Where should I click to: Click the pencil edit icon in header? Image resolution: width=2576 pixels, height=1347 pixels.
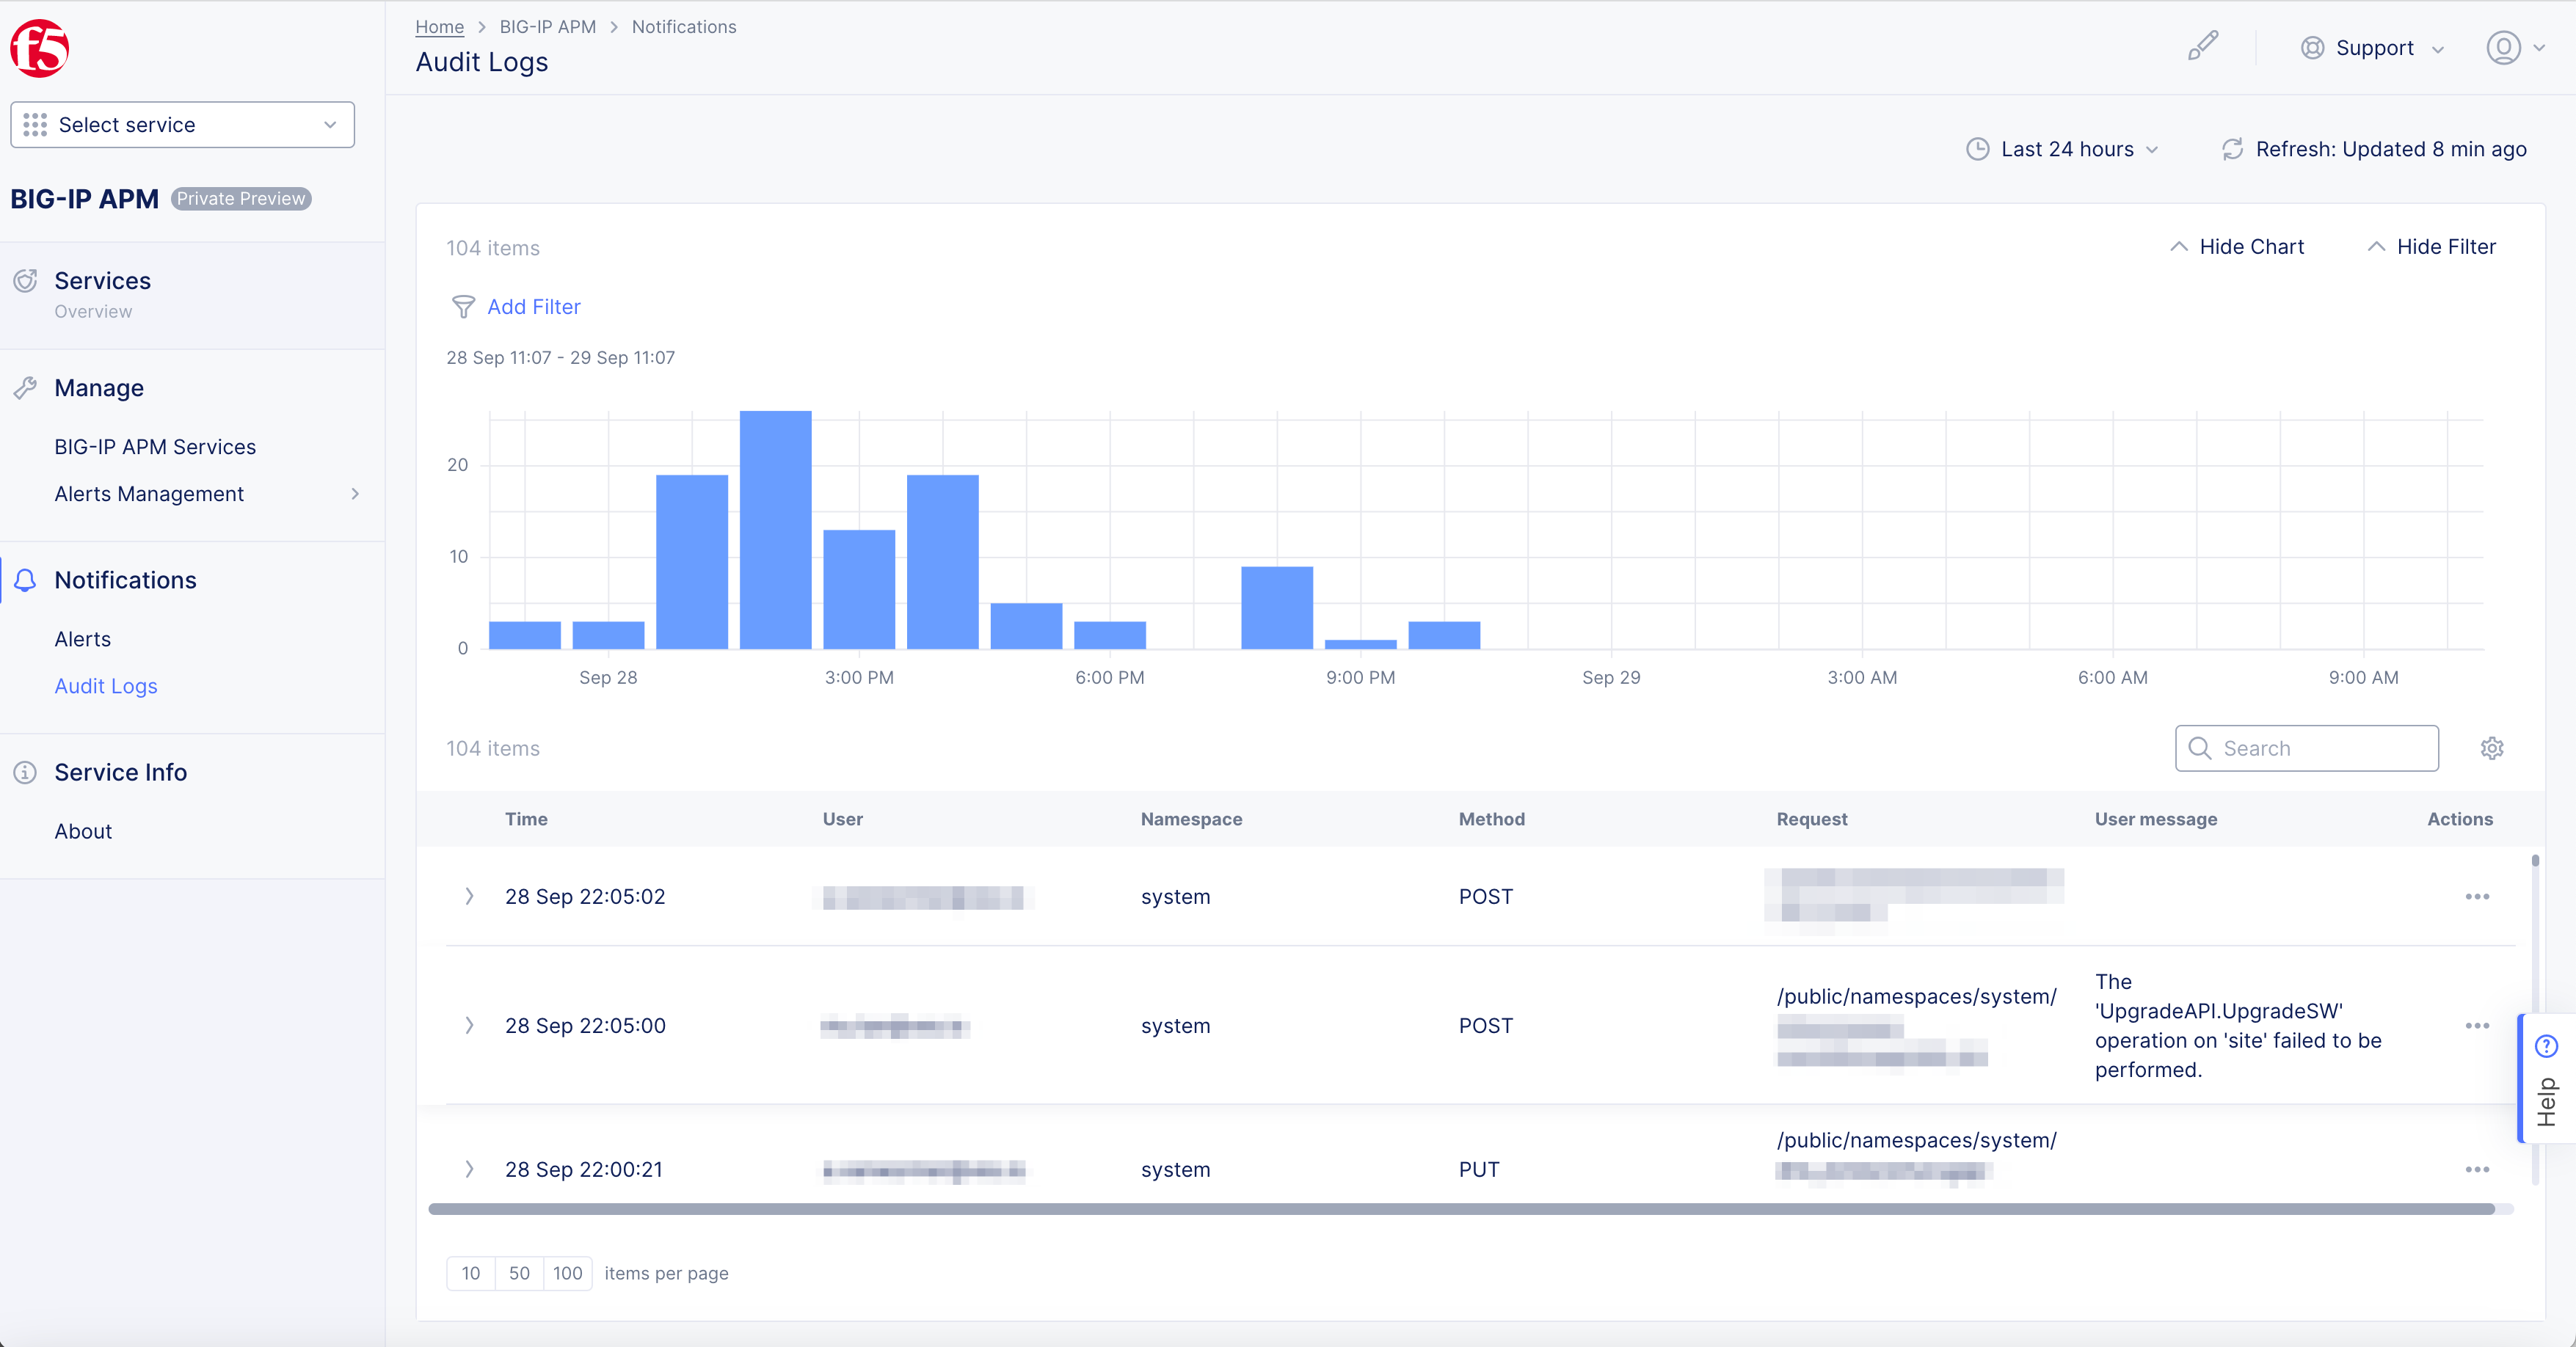pos(2203,46)
